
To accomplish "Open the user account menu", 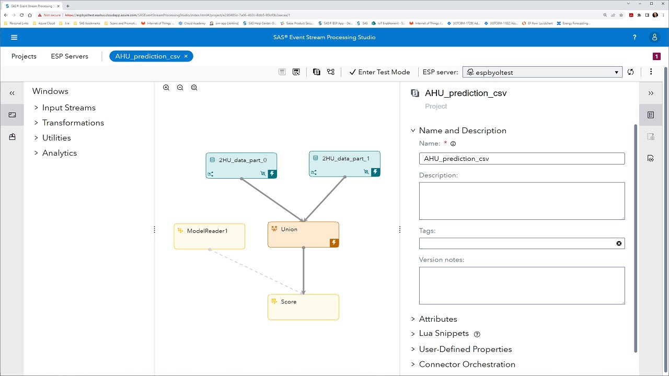I will pos(654,37).
